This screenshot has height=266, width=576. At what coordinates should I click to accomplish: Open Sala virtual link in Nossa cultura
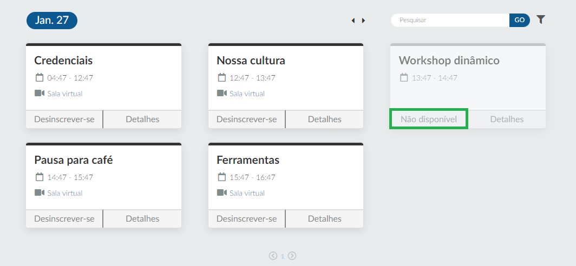[x=247, y=94]
